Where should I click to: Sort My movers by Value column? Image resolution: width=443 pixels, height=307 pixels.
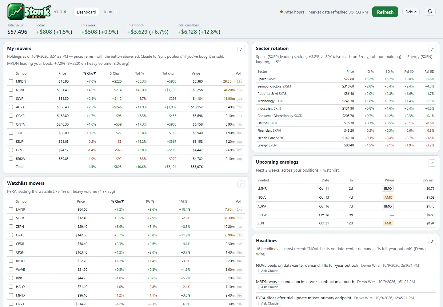click(196, 73)
